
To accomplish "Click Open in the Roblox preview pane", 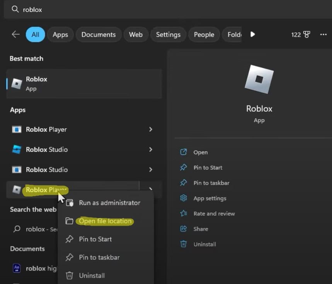I will pos(200,152).
